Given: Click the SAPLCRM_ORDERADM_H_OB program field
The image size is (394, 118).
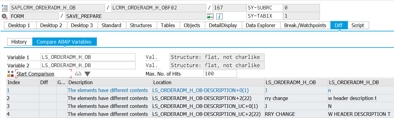Looking at the screenshot, I should [57, 8].
